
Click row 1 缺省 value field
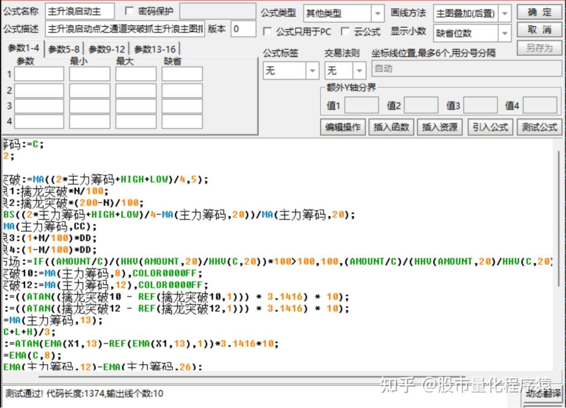click(x=182, y=74)
